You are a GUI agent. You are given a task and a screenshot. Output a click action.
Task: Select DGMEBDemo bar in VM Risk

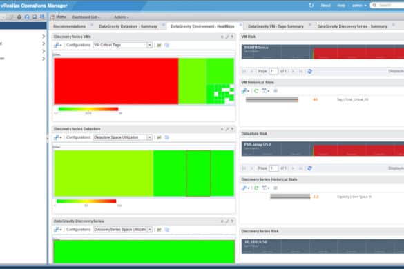pyautogui.click(x=323, y=52)
